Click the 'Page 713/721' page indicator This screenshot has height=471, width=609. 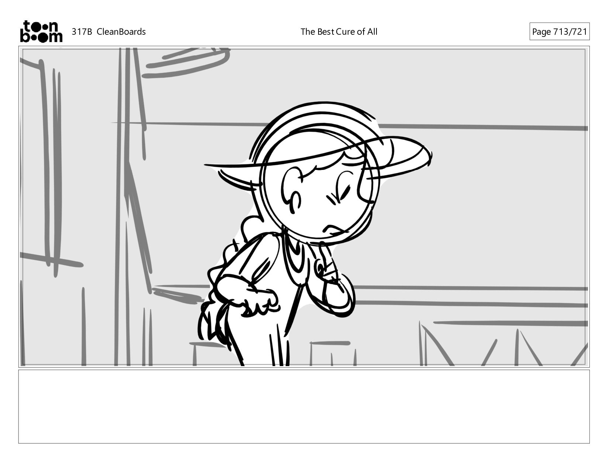[559, 32]
